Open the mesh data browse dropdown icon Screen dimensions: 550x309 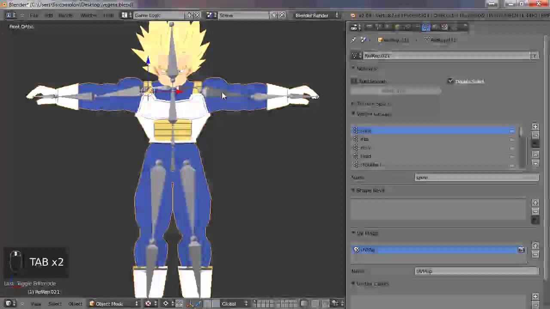point(356,56)
